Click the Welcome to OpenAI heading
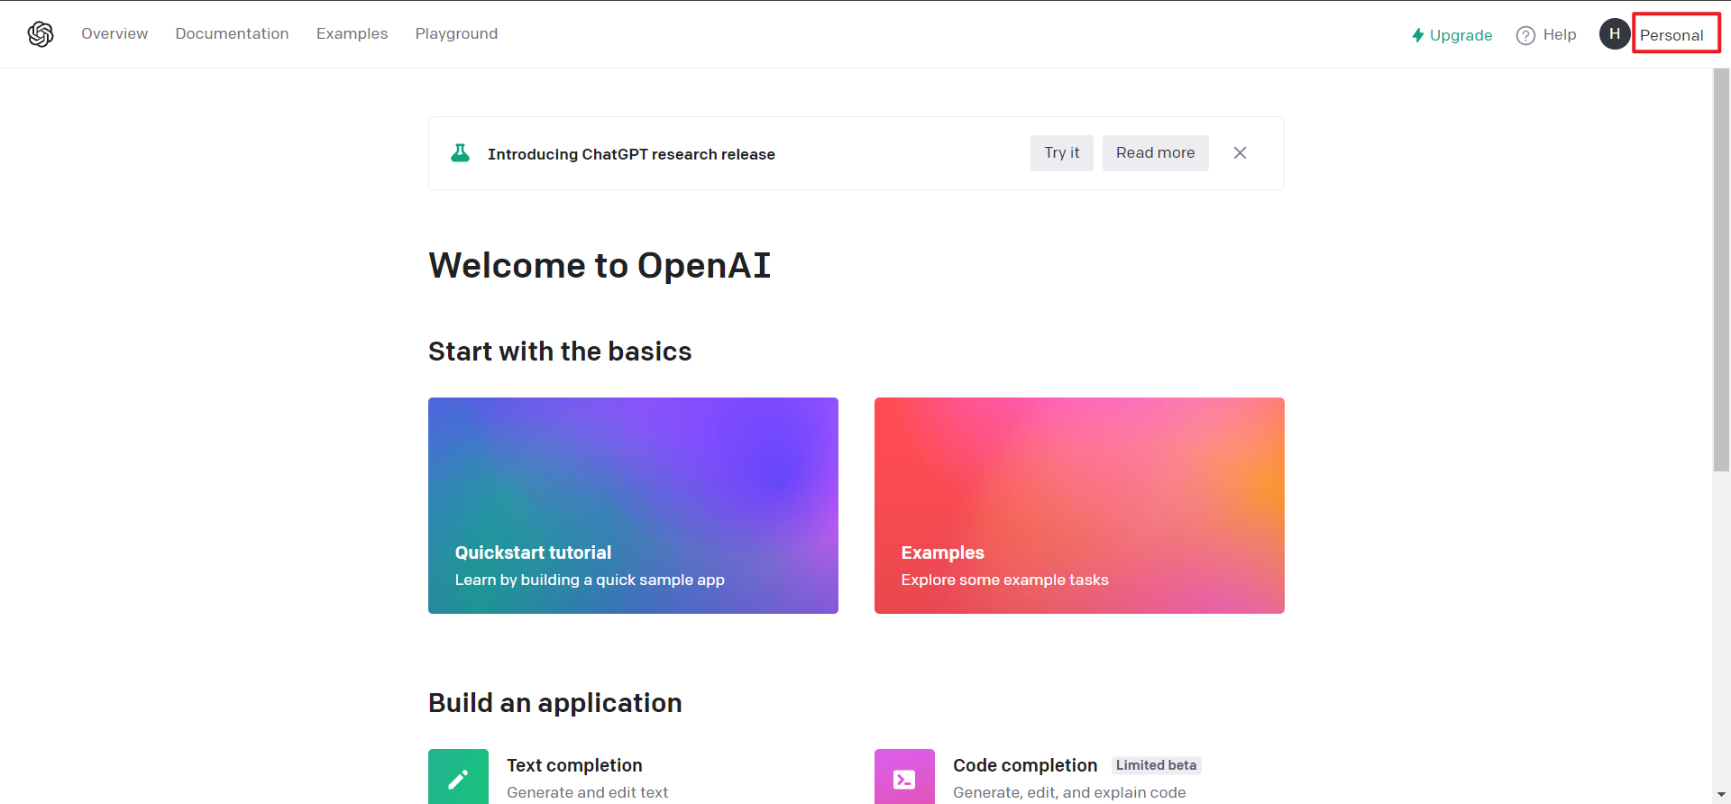 point(600,266)
